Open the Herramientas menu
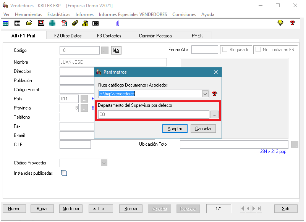Viewport: 306px width, 222px height. pos(29,14)
